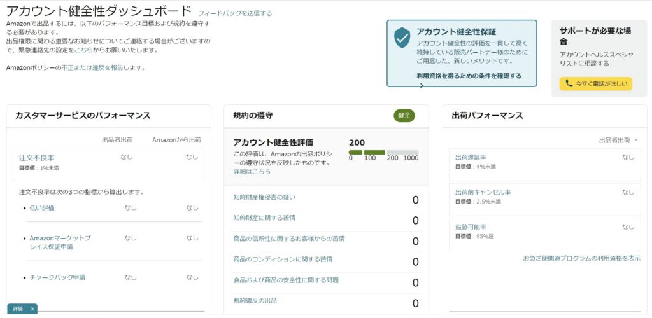Open 商品の信頼性に関するお客様からの苦情 item
The height and width of the screenshot is (318, 652).
click(x=289, y=238)
